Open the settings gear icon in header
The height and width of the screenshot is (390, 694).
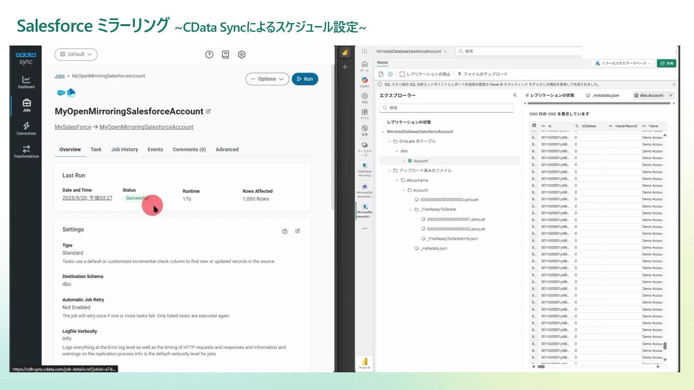[241, 55]
